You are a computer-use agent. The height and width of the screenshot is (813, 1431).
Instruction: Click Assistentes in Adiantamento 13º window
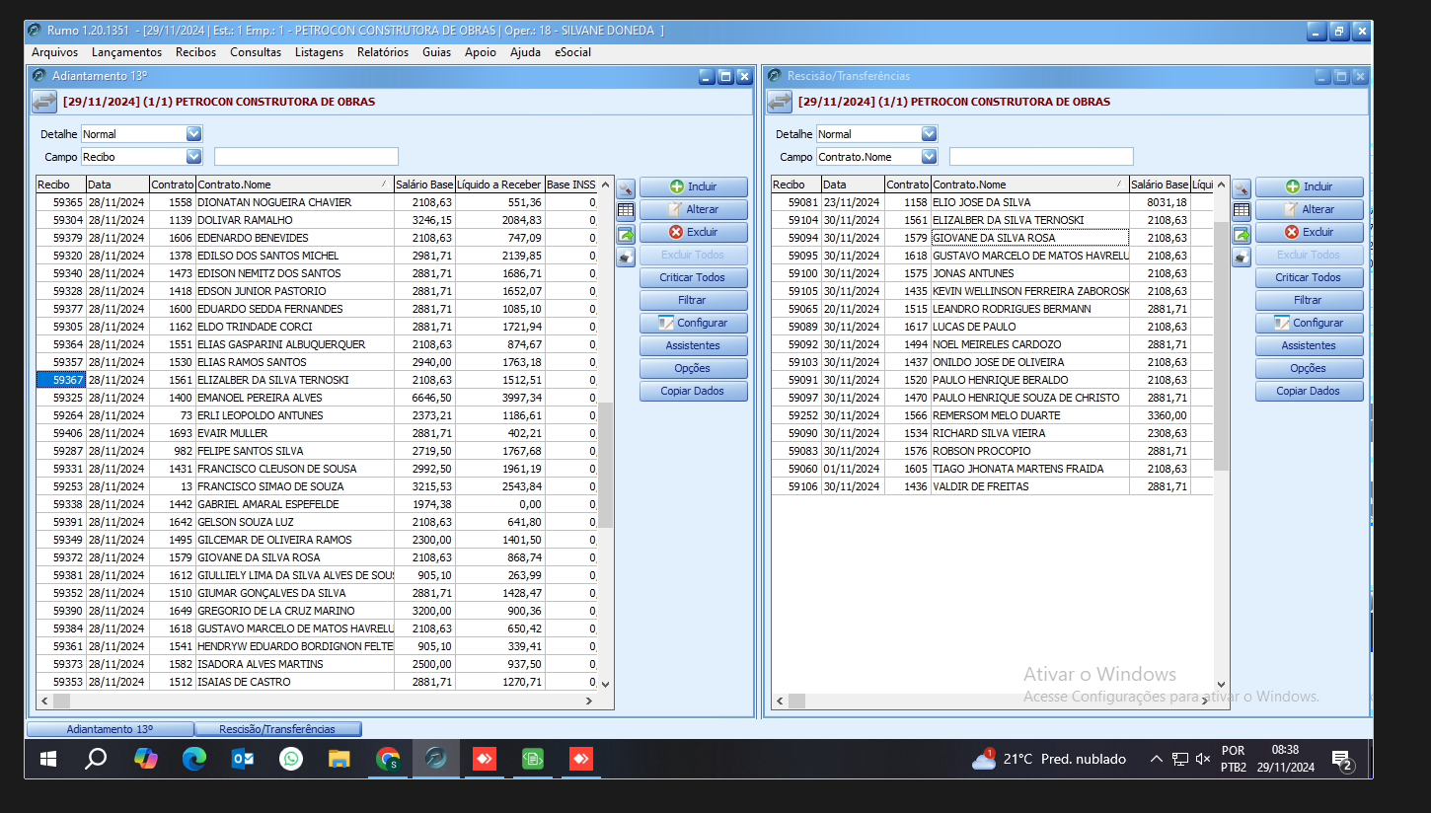[x=693, y=345]
